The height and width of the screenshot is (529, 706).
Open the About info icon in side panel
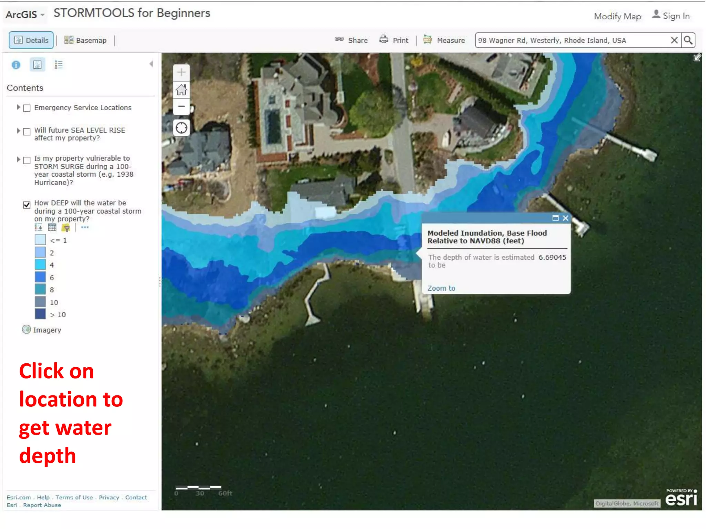(x=16, y=65)
